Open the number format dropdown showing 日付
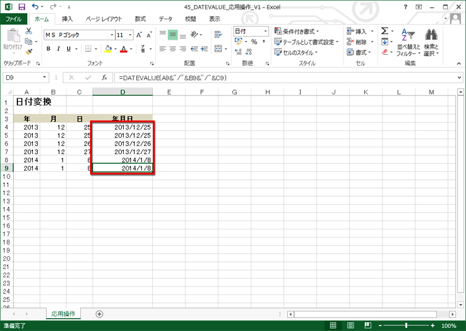The width and height of the screenshot is (466, 331). [265, 31]
